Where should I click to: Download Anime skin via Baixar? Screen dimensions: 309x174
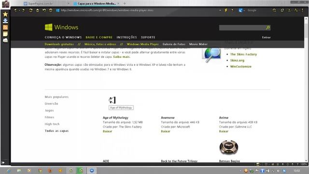point(224,131)
